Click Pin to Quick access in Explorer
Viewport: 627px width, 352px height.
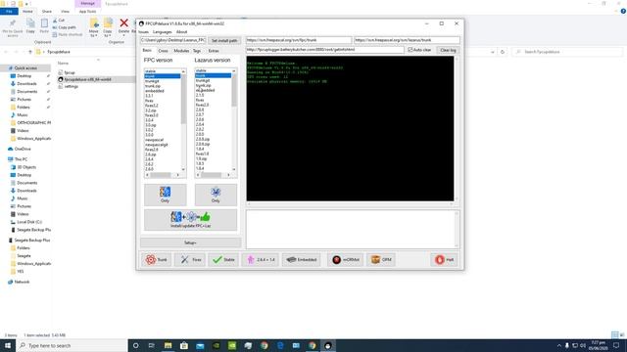pos(13,28)
